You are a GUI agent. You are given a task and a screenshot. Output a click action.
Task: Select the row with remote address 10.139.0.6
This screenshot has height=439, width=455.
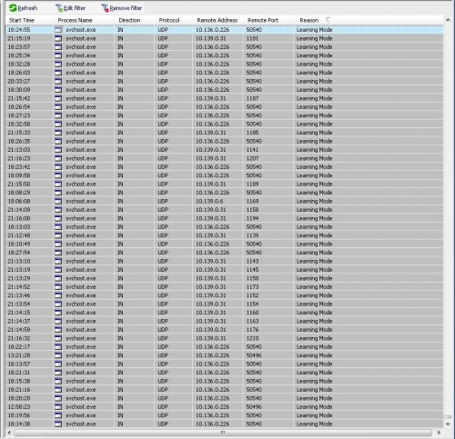pos(224,201)
